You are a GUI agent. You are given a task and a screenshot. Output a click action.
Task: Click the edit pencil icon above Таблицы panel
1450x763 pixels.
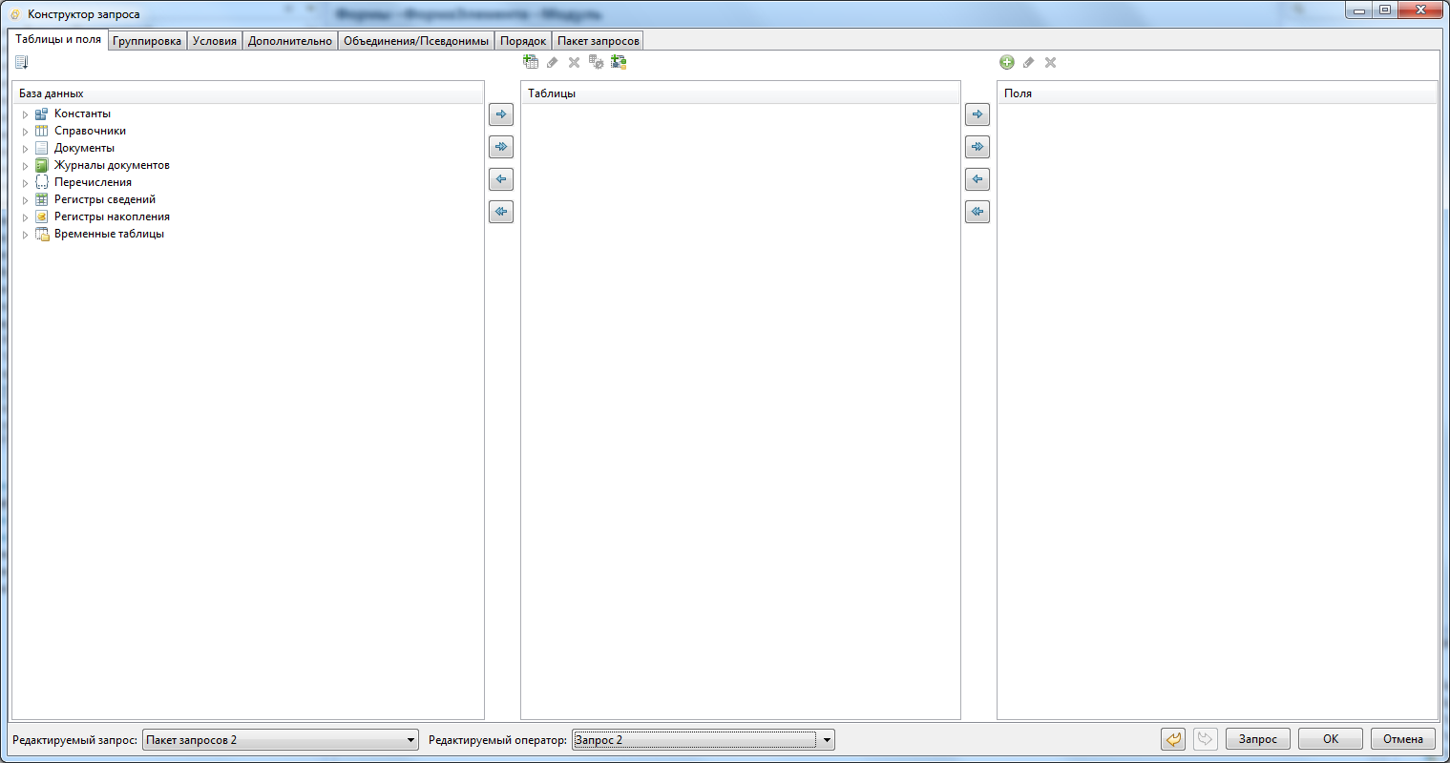pyautogui.click(x=553, y=62)
